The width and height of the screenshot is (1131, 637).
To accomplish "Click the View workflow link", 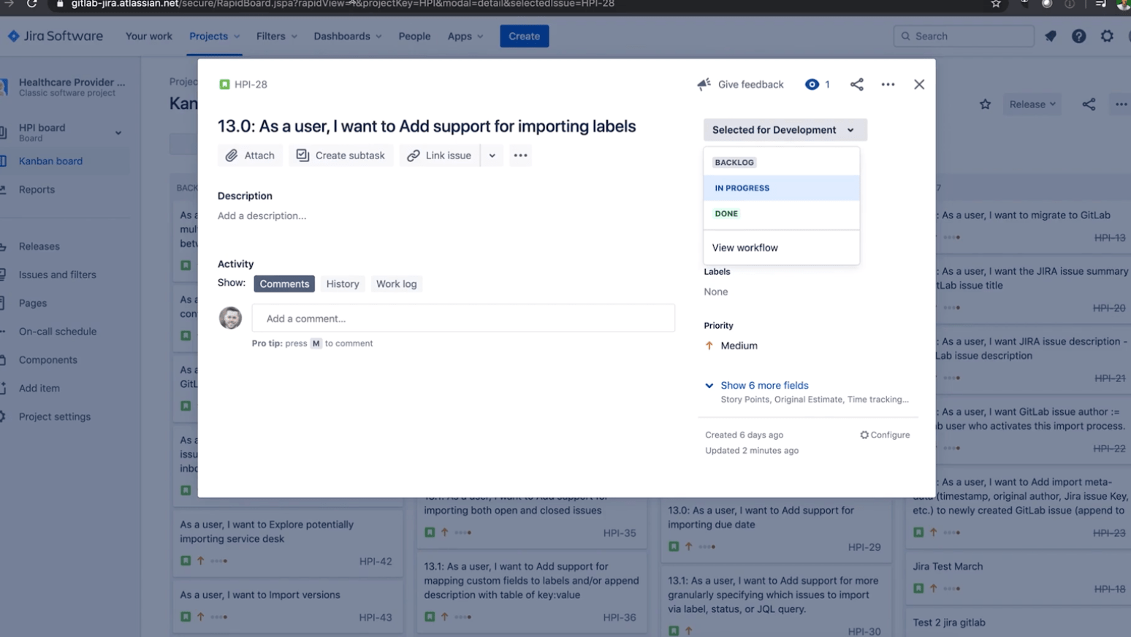I will pos(745,247).
